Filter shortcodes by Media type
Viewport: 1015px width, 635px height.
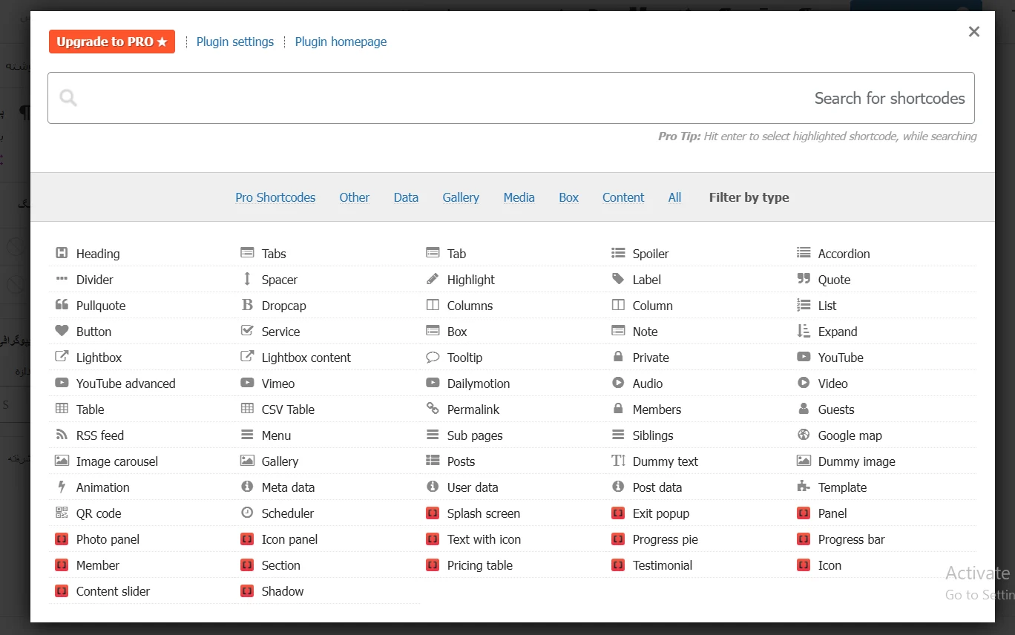click(519, 197)
